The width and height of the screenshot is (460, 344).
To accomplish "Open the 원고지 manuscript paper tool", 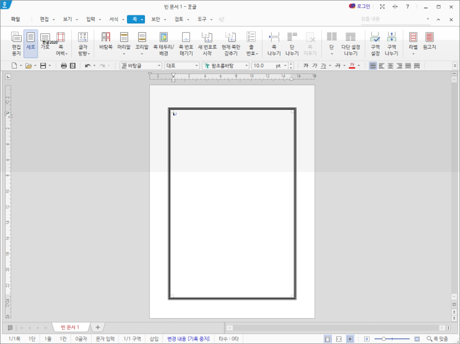I will pos(429,42).
